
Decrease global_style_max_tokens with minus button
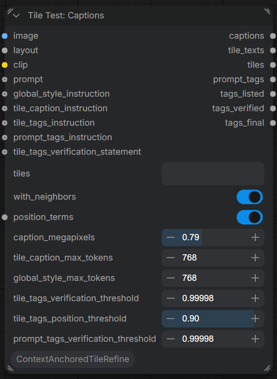click(x=171, y=278)
